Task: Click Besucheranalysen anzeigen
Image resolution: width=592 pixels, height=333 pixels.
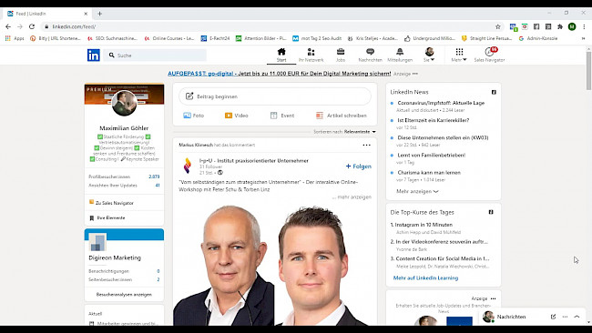Action: [x=124, y=295]
